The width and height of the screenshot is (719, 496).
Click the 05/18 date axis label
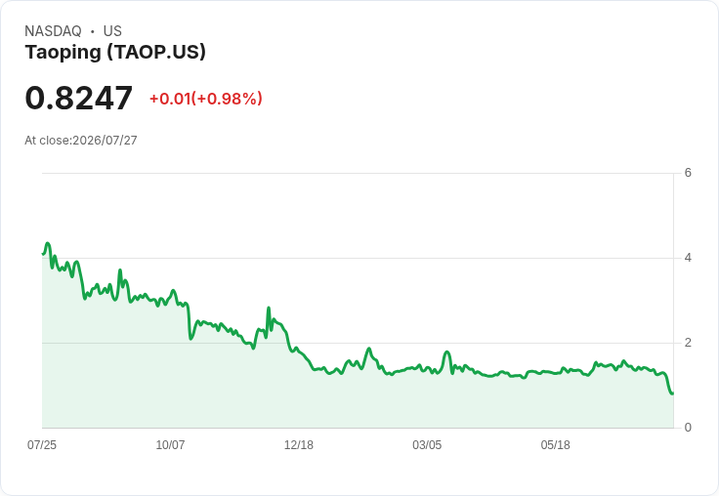click(x=555, y=445)
